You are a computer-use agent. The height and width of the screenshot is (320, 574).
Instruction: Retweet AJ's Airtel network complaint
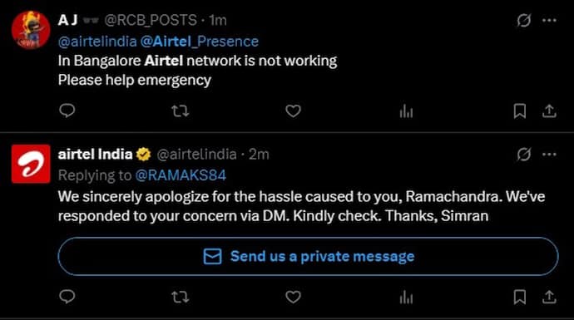(181, 111)
